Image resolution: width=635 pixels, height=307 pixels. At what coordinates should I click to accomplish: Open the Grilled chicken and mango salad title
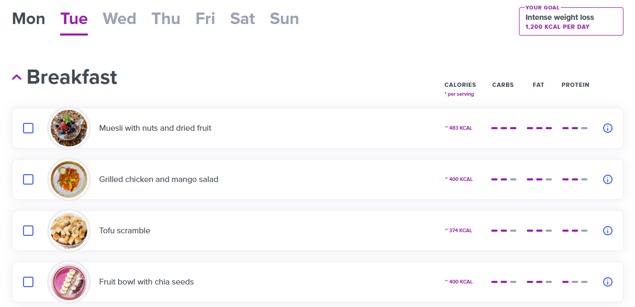pos(159,179)
